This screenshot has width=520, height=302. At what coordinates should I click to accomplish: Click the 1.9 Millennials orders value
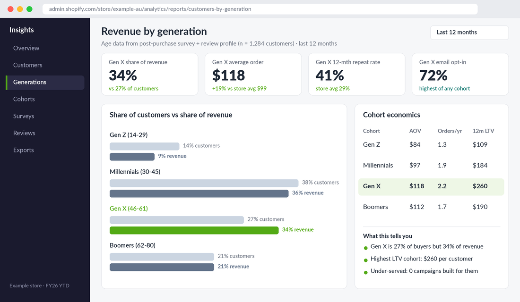pos(442,165)
